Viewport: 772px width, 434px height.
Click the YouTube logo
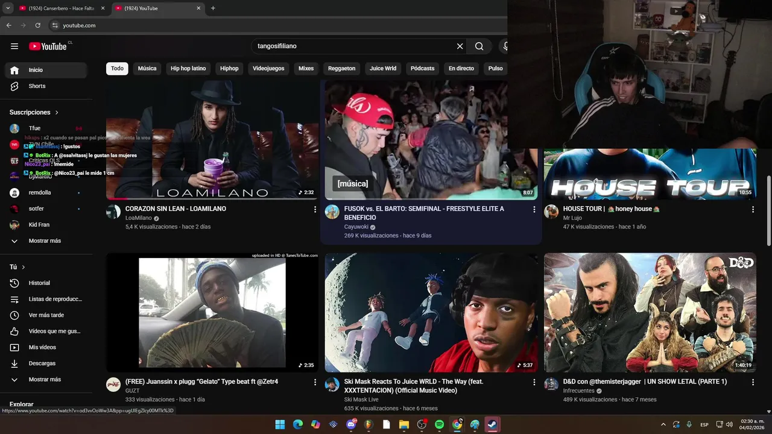coord(48,46)
